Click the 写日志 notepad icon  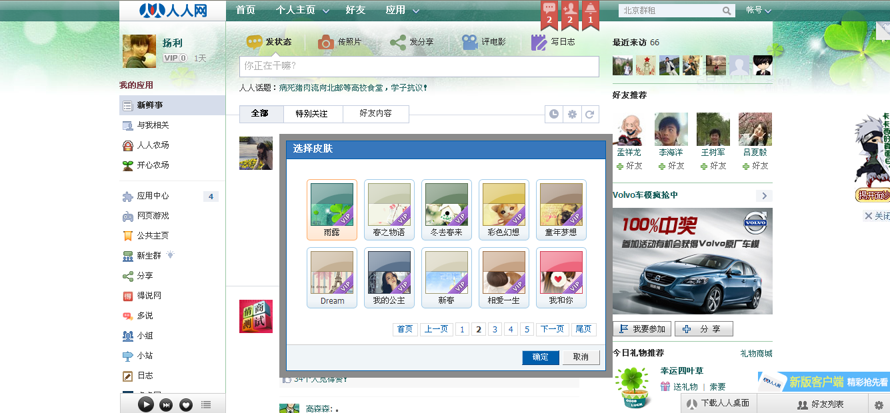[x=539, y=42]
